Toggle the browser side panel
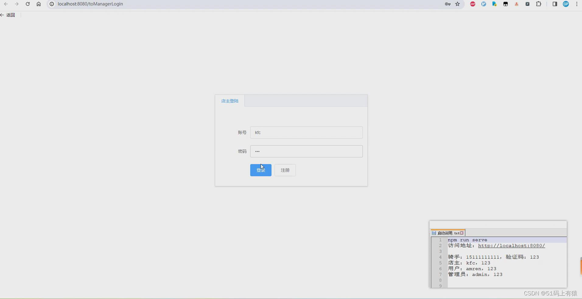Image resolution: width=582 pixels, height=299 pixels. coord(555,4)
